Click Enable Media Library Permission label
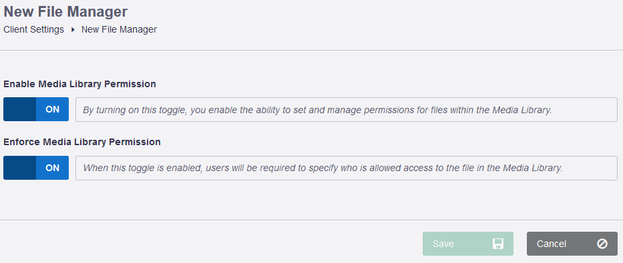The width and height of the screenshot is (623, 263). point(80,84)
